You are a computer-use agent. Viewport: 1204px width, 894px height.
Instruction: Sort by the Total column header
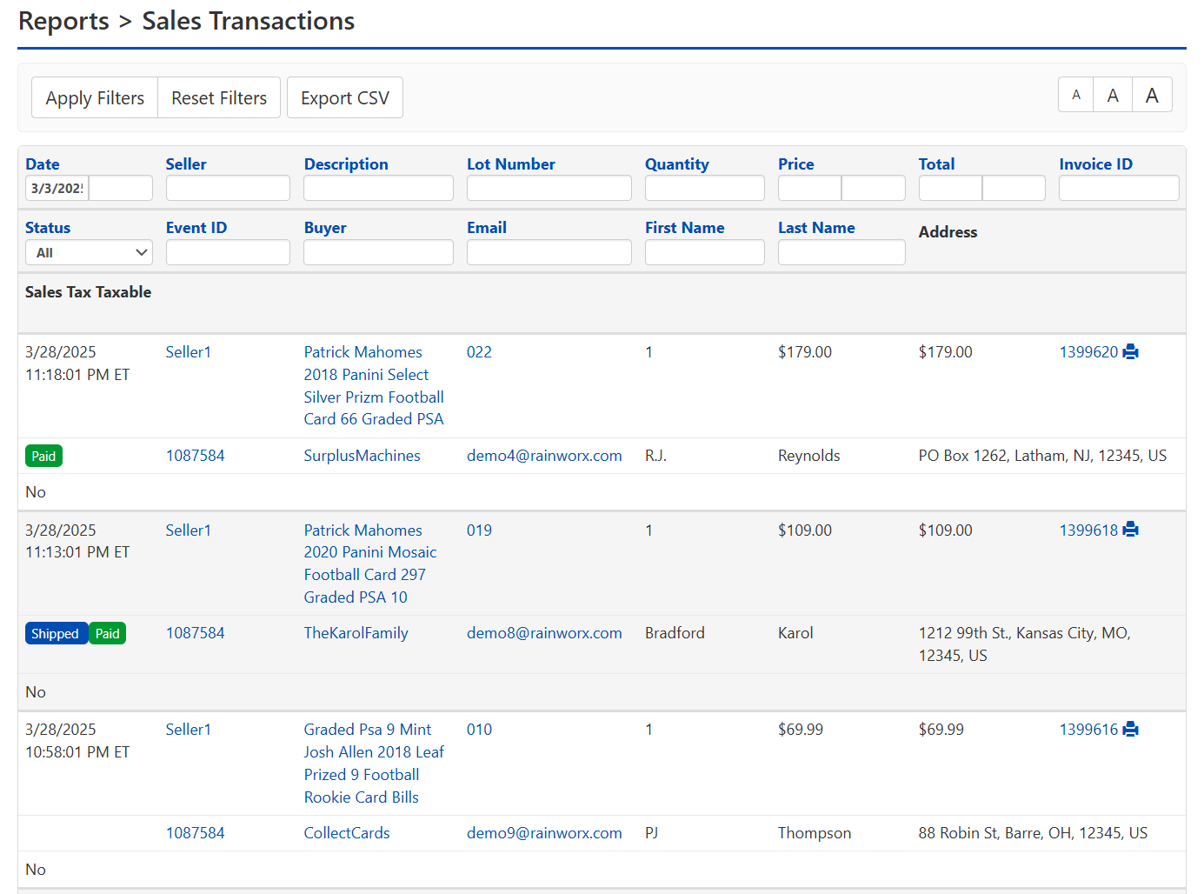pos(936,163)
